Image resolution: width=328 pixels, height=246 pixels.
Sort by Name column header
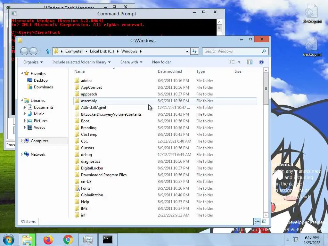[x=79, y=71]
